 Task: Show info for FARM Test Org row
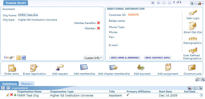(x=201, y=95)
